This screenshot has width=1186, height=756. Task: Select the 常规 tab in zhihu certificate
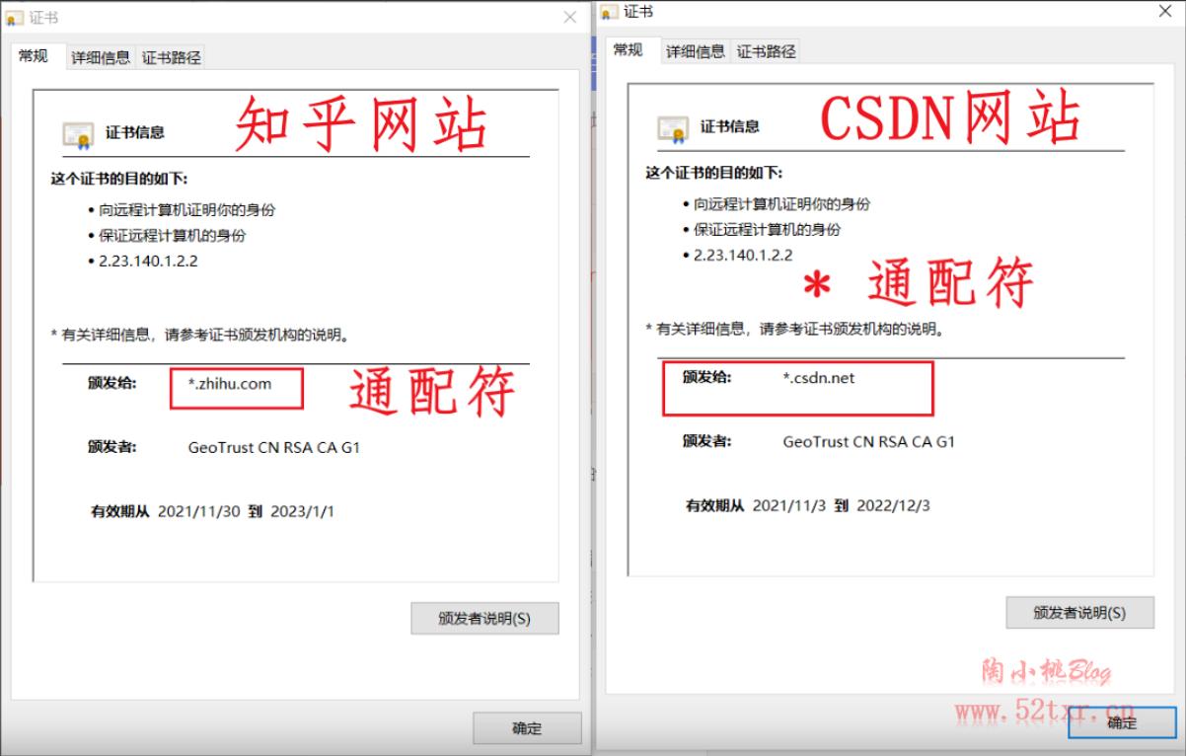(x=35, y=57)
